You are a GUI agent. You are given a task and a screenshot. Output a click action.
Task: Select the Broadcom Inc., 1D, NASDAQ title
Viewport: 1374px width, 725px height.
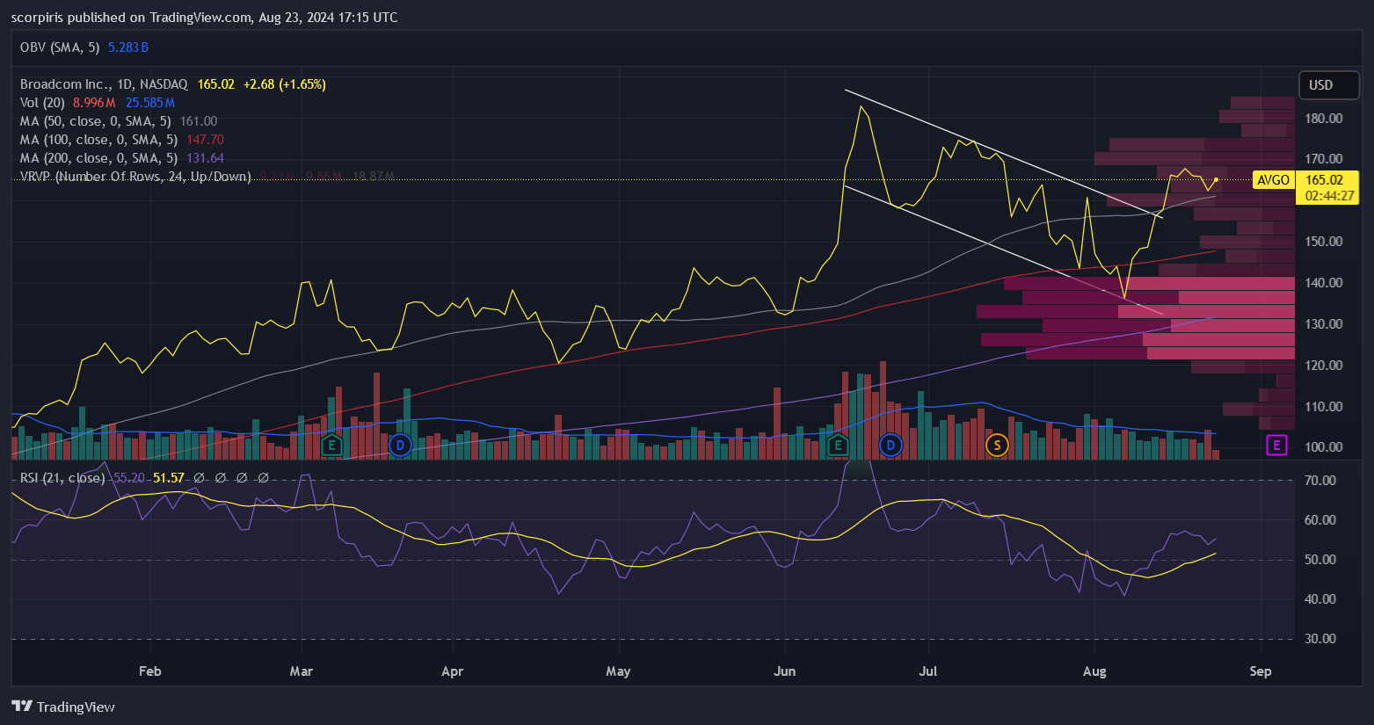pyautogui.click(x=104, y=84)
